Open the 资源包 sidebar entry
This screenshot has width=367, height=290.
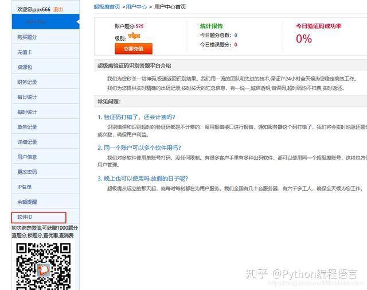[x=46, y=67]
